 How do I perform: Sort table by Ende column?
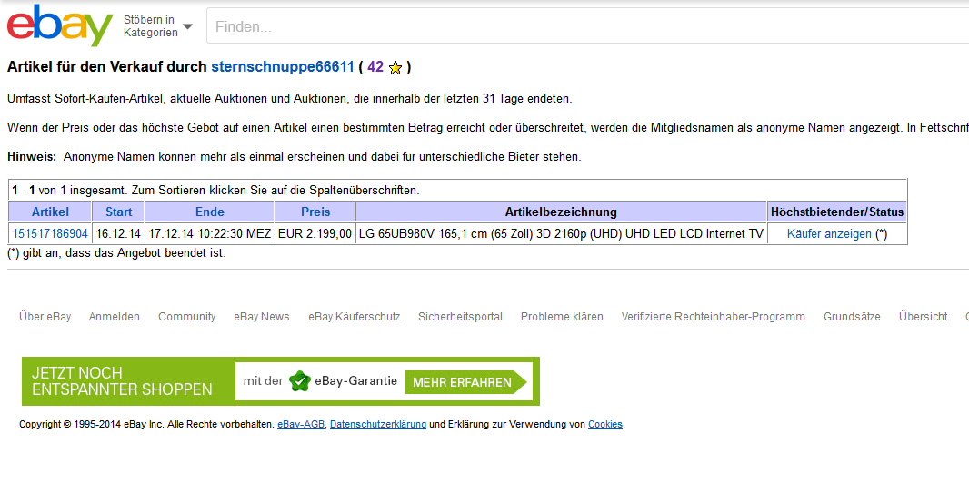(x=209, y=212)
